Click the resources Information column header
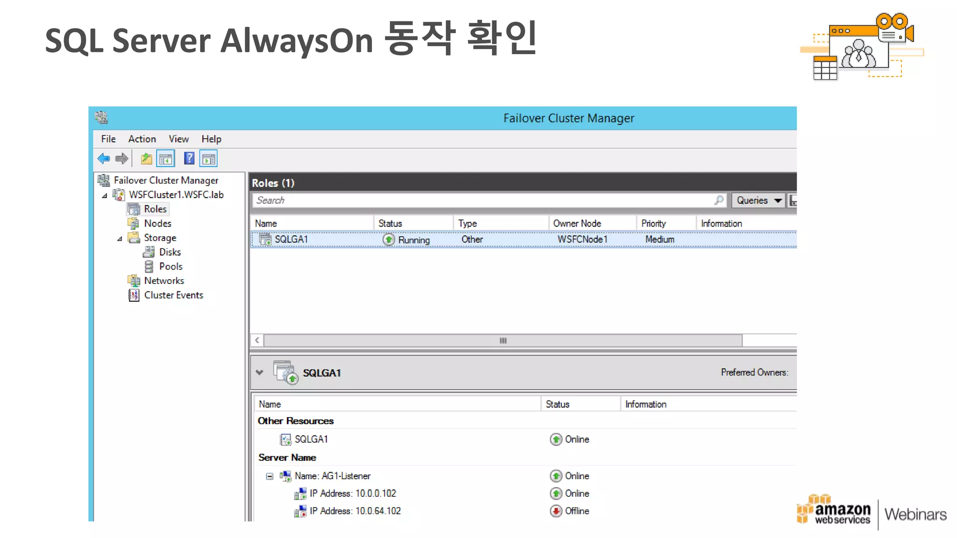Screen dimensions: 957x538 709,404
